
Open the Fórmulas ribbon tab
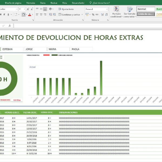point(31,3)
